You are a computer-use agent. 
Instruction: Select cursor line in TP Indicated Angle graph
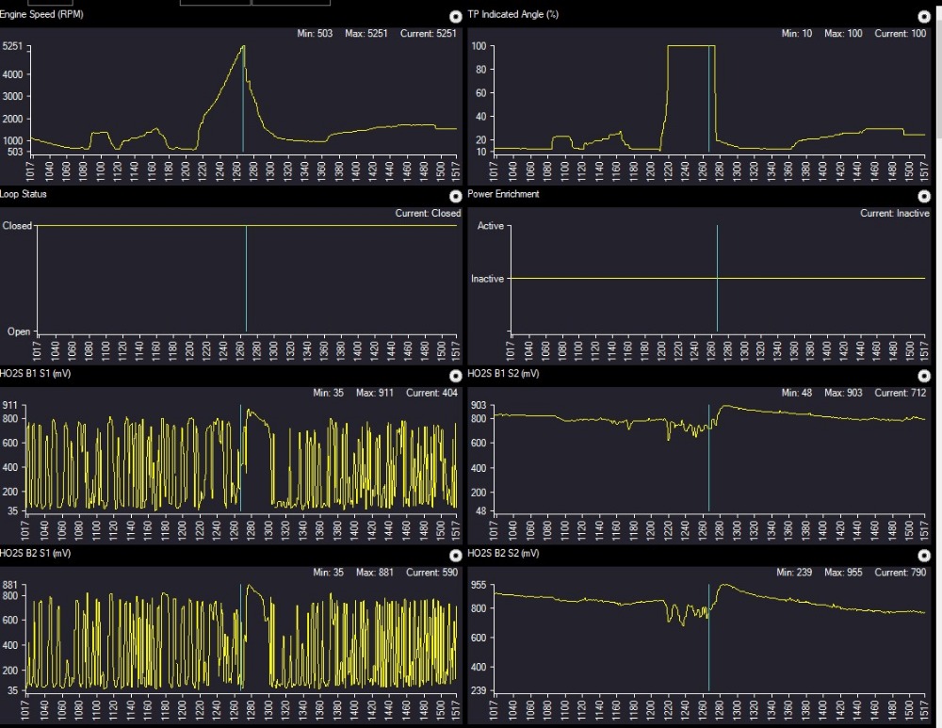(x=708, y=104)
